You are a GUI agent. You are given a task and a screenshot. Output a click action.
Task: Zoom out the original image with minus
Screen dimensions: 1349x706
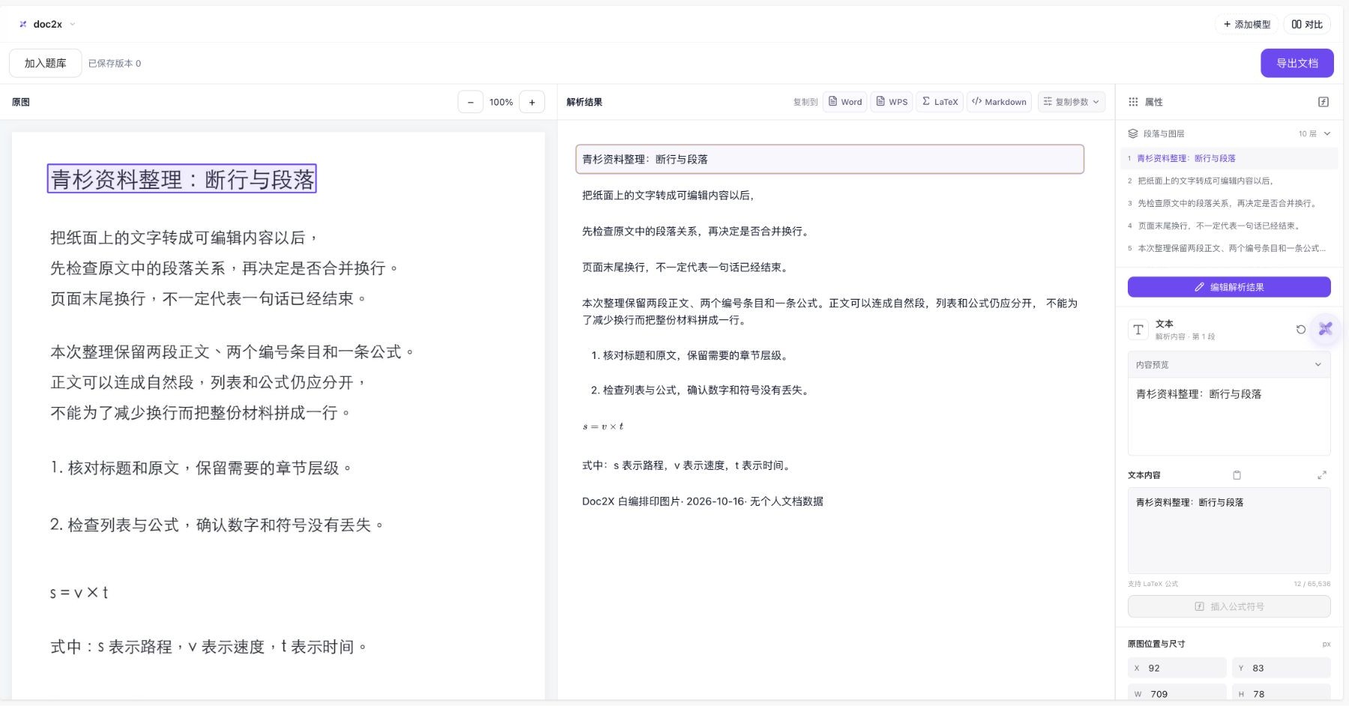coord(470,102)
